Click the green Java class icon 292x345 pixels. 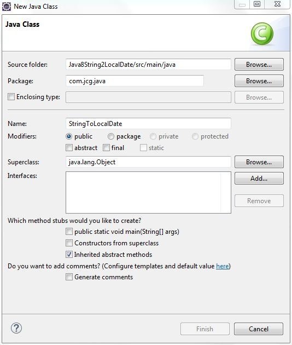(262, 33)
